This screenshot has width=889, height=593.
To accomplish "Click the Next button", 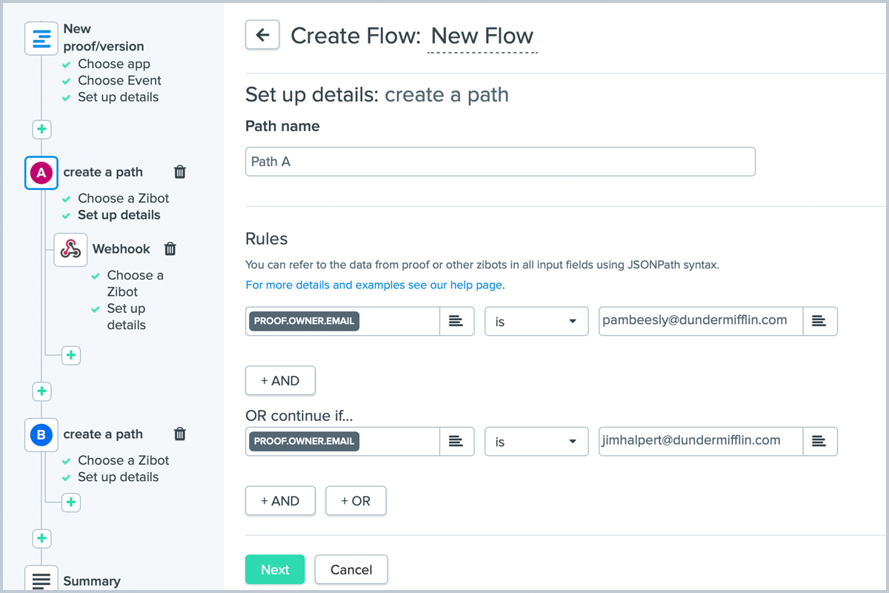I will pos(275,569).
